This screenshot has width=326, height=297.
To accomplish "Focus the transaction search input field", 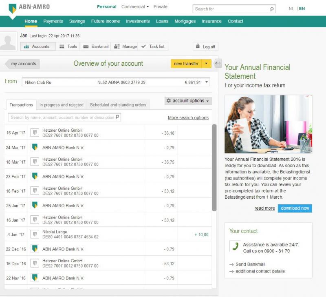I will (64, 117).
